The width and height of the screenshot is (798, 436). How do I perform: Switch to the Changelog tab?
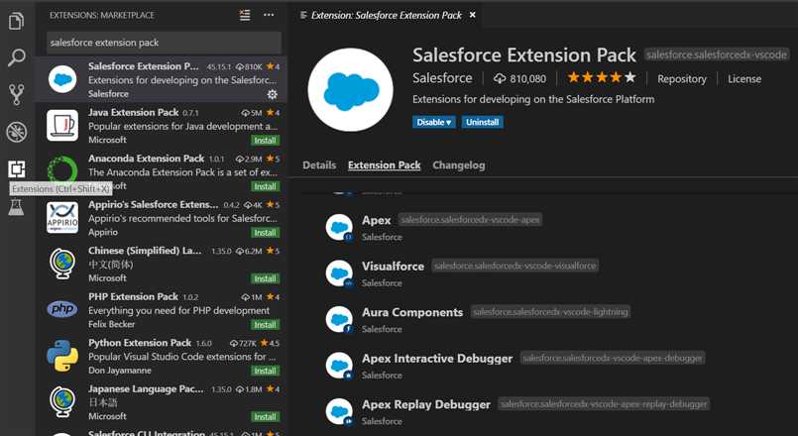(x=459, y=165)
